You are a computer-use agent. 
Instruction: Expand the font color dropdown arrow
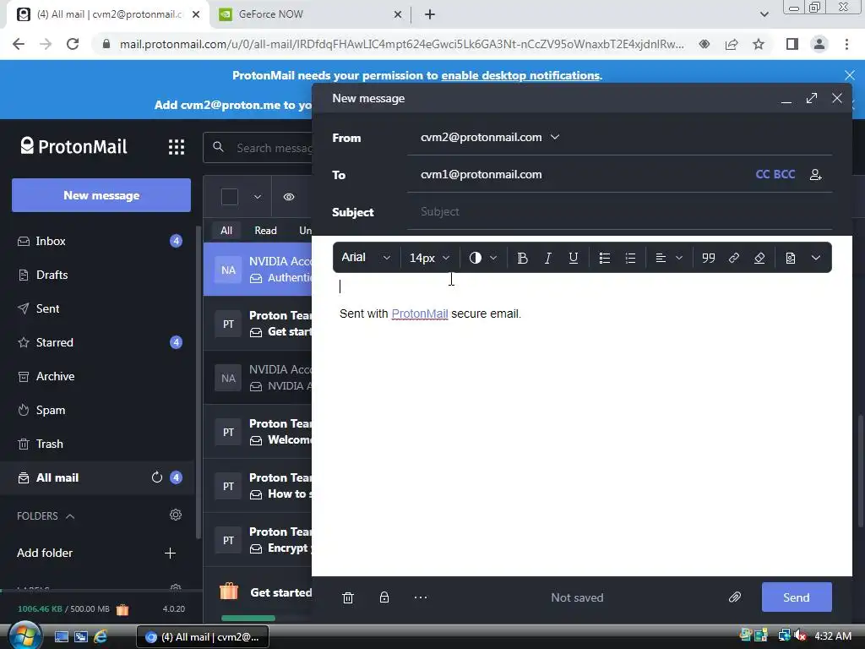click(493, 258)
